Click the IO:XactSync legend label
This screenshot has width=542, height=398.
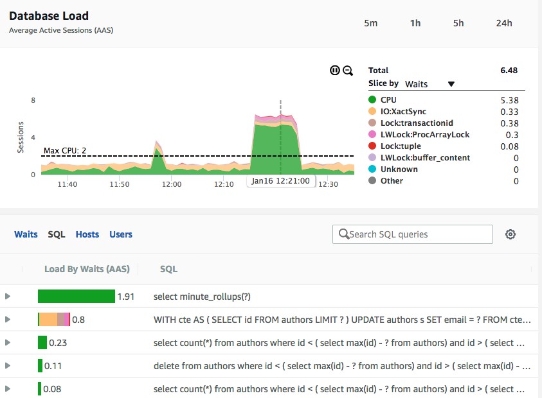pyautogui.click(x=403, y=112)
